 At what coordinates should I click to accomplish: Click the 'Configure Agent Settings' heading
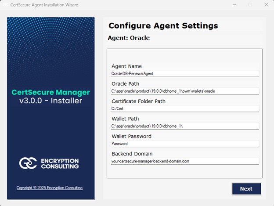coord(163,25)
